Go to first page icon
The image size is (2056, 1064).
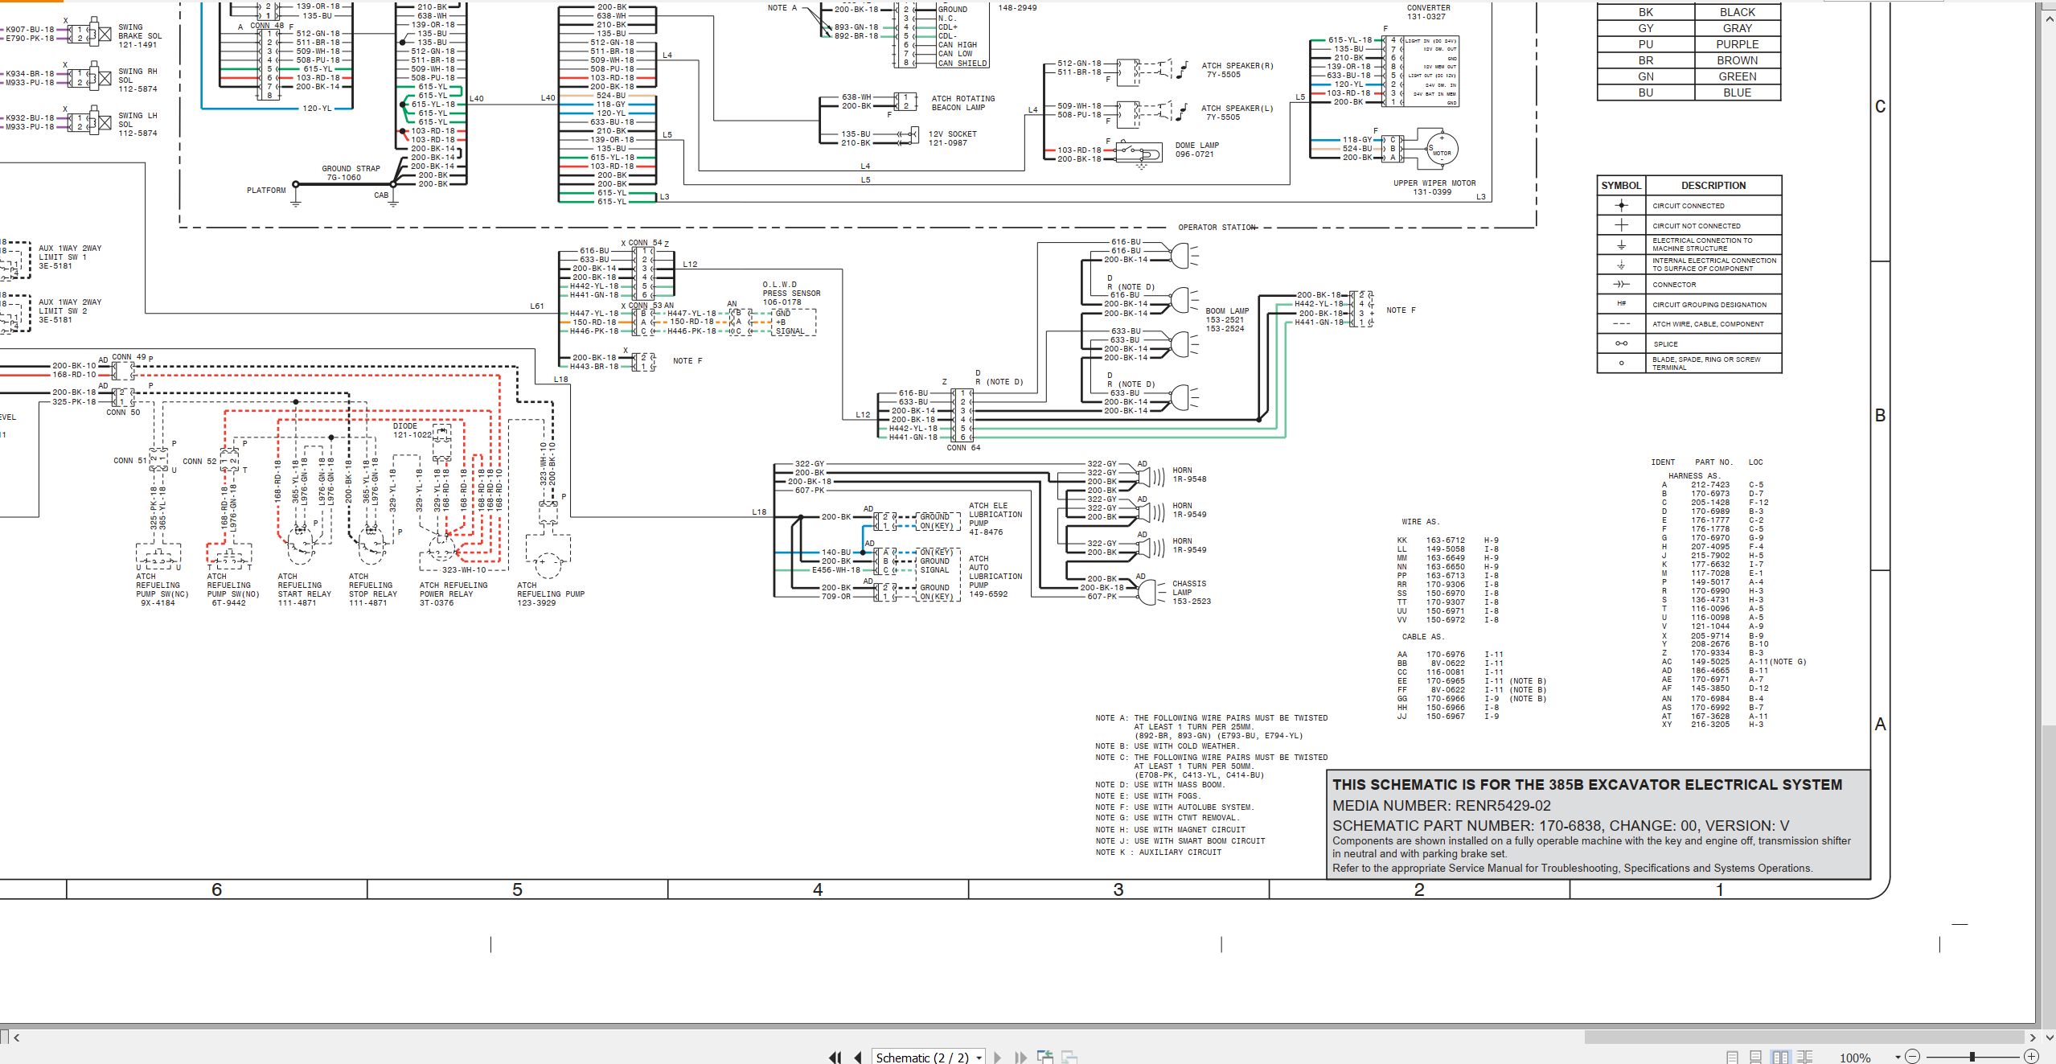835,1058
